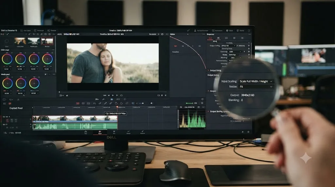Image resolution: width=335 pixels, height=187 pixels.
Task: Open scope panel three-dot options menu
Action: (x=203, y=107)
